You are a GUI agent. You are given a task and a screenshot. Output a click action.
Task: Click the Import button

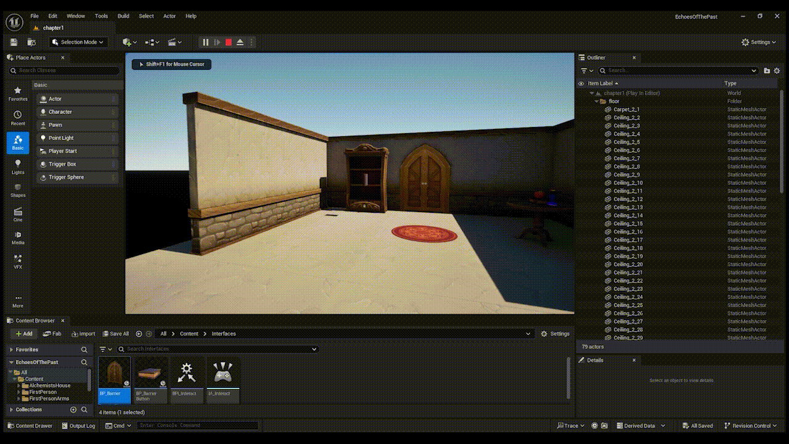(x=83, y=334)
